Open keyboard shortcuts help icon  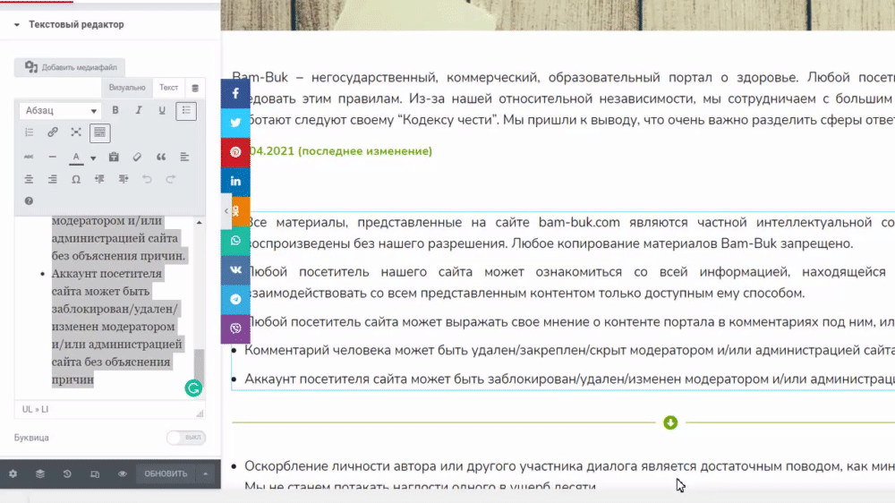[29, 201]
